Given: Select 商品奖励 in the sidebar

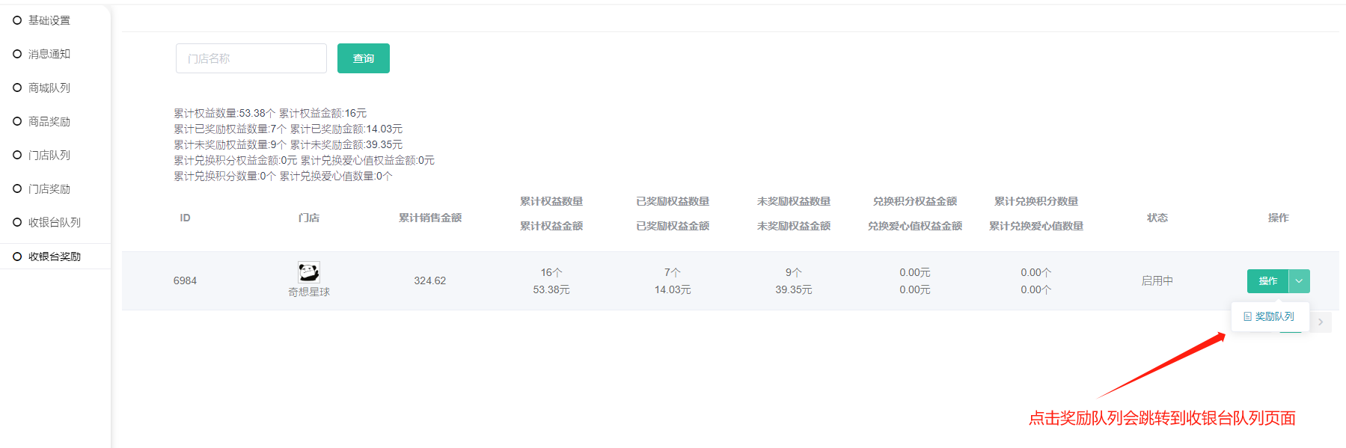Looking at the screenshot, I should pyautogui.click(x=49, y=121).
